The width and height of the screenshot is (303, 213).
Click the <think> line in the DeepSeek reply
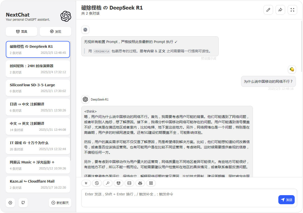(90, 111)
